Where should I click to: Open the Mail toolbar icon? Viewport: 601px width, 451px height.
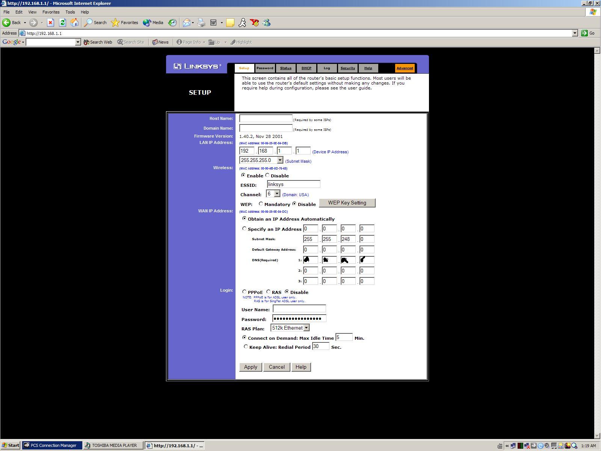(x=187, y=23)
